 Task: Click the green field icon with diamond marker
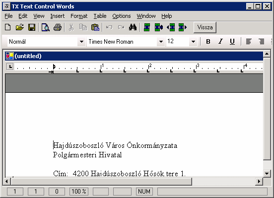click(159, 27)
